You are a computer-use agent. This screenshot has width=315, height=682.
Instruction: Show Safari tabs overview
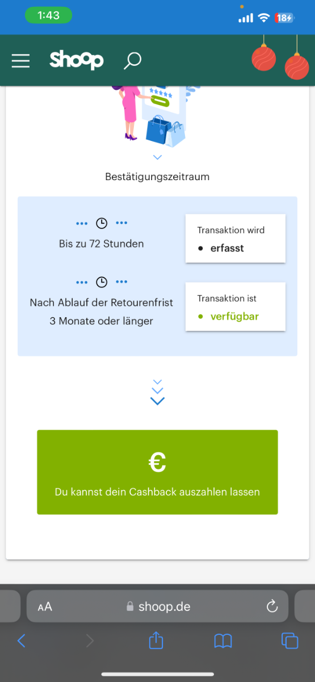click(290, 641)
